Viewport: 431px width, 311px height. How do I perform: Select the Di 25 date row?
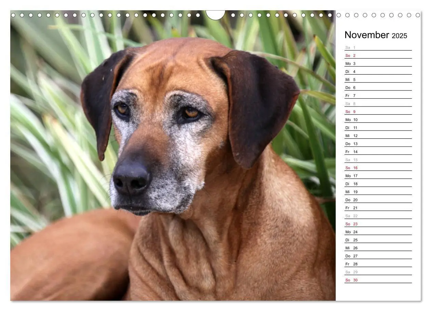point(378,240)
